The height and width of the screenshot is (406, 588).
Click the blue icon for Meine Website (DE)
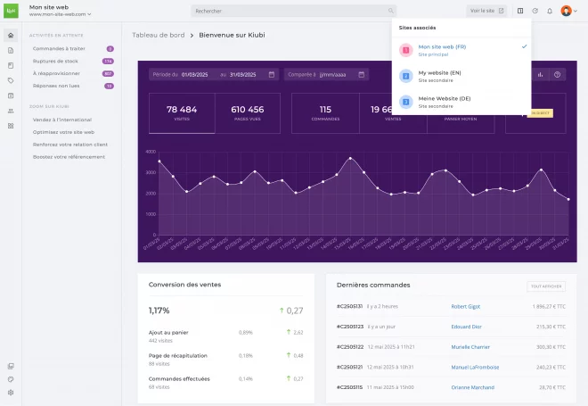[x=405, y=102]
